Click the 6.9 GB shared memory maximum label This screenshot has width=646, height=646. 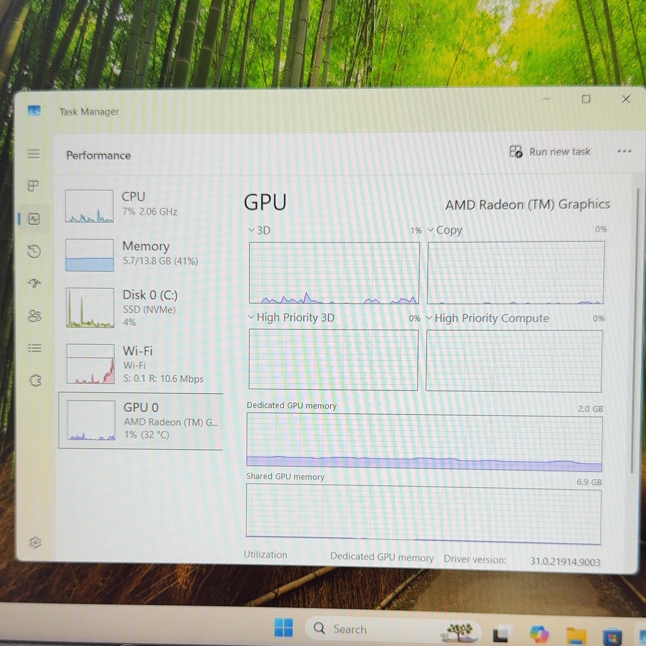(x=589, y=482)
